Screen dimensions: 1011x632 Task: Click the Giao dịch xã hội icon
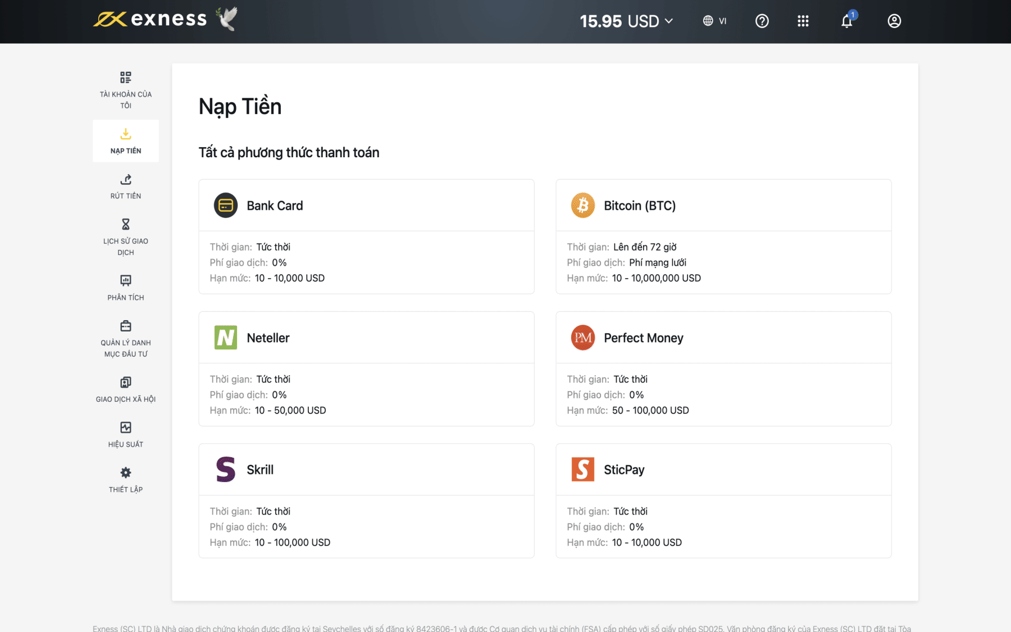pyautogui.click(x=126, y=382)
